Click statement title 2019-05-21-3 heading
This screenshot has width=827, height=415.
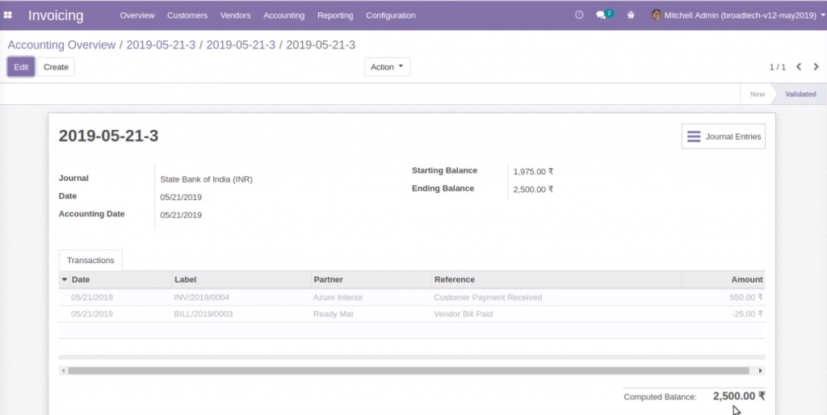point(109,136)
